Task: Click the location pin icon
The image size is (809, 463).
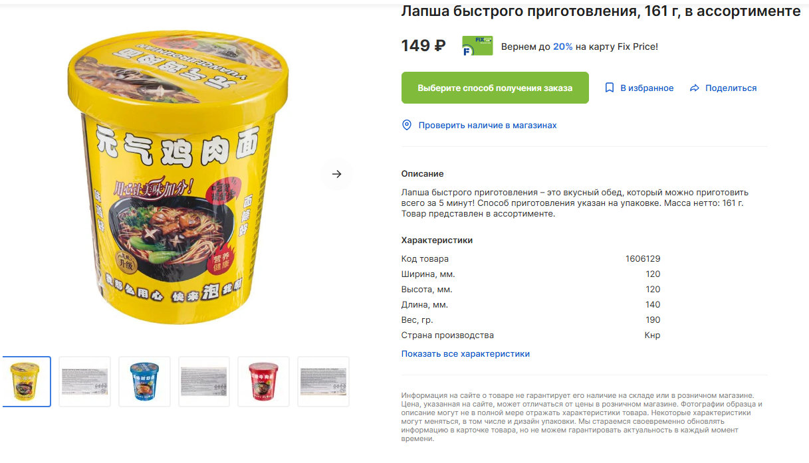Action: coord(407,125)
